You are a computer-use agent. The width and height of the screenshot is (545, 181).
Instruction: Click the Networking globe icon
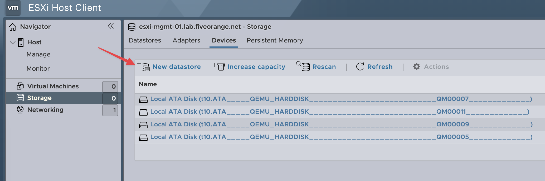20,109
